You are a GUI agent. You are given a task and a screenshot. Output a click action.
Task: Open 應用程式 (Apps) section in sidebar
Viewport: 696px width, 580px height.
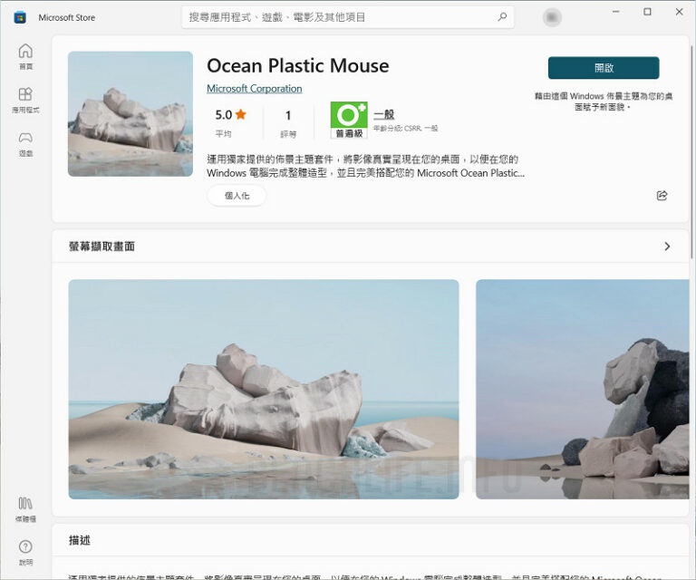click(x=25, y=99)
